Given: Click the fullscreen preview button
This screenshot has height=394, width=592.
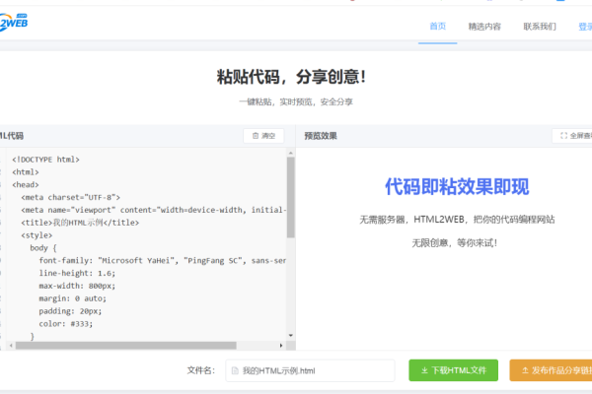Looking at the screenshot, I should pos(572,136).
